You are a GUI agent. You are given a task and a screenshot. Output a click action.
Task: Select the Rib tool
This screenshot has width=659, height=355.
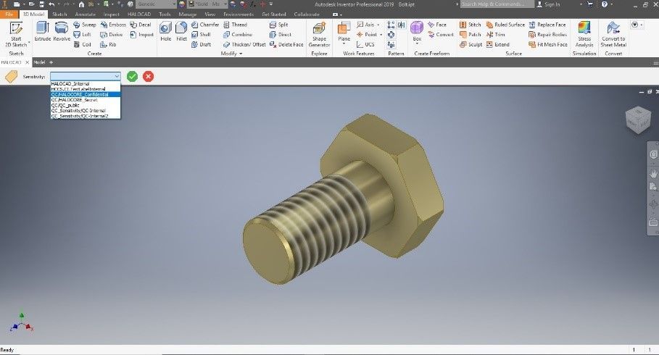(x=108, y=44)
